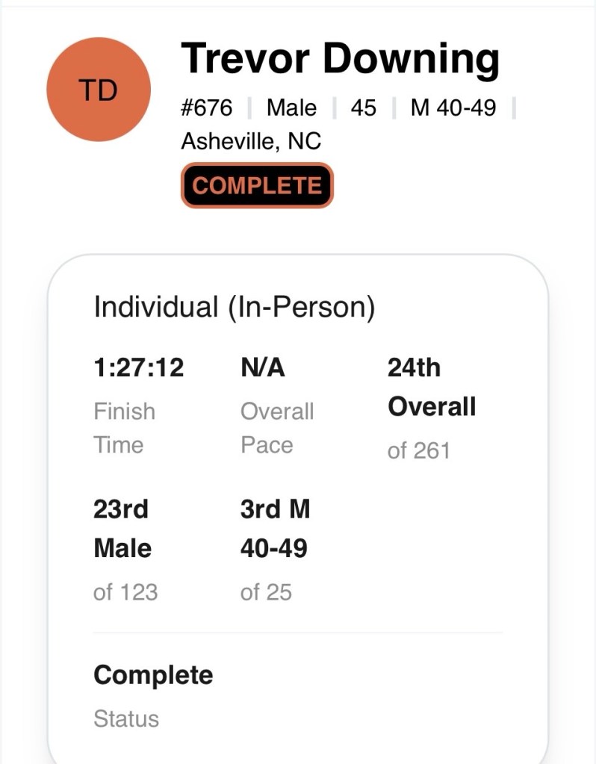Screen dimensions: 596x764
Task: Click the of 261 total count
Action: click(x=418, y=450)
